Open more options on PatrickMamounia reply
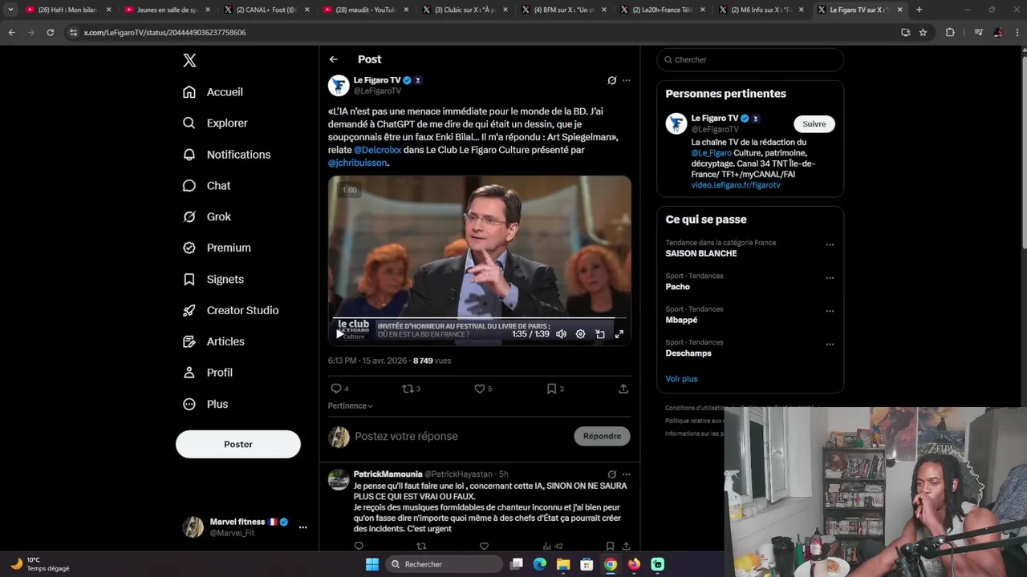Viewport: 1027px width, 577px height. pyautogui.click(x=627, y=474)
